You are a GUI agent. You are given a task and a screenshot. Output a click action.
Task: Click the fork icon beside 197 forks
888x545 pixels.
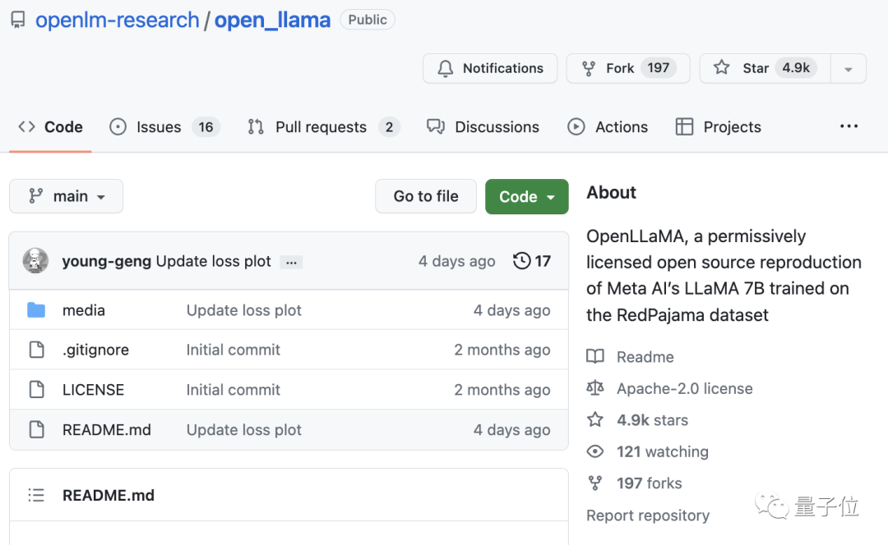(594, 483)
